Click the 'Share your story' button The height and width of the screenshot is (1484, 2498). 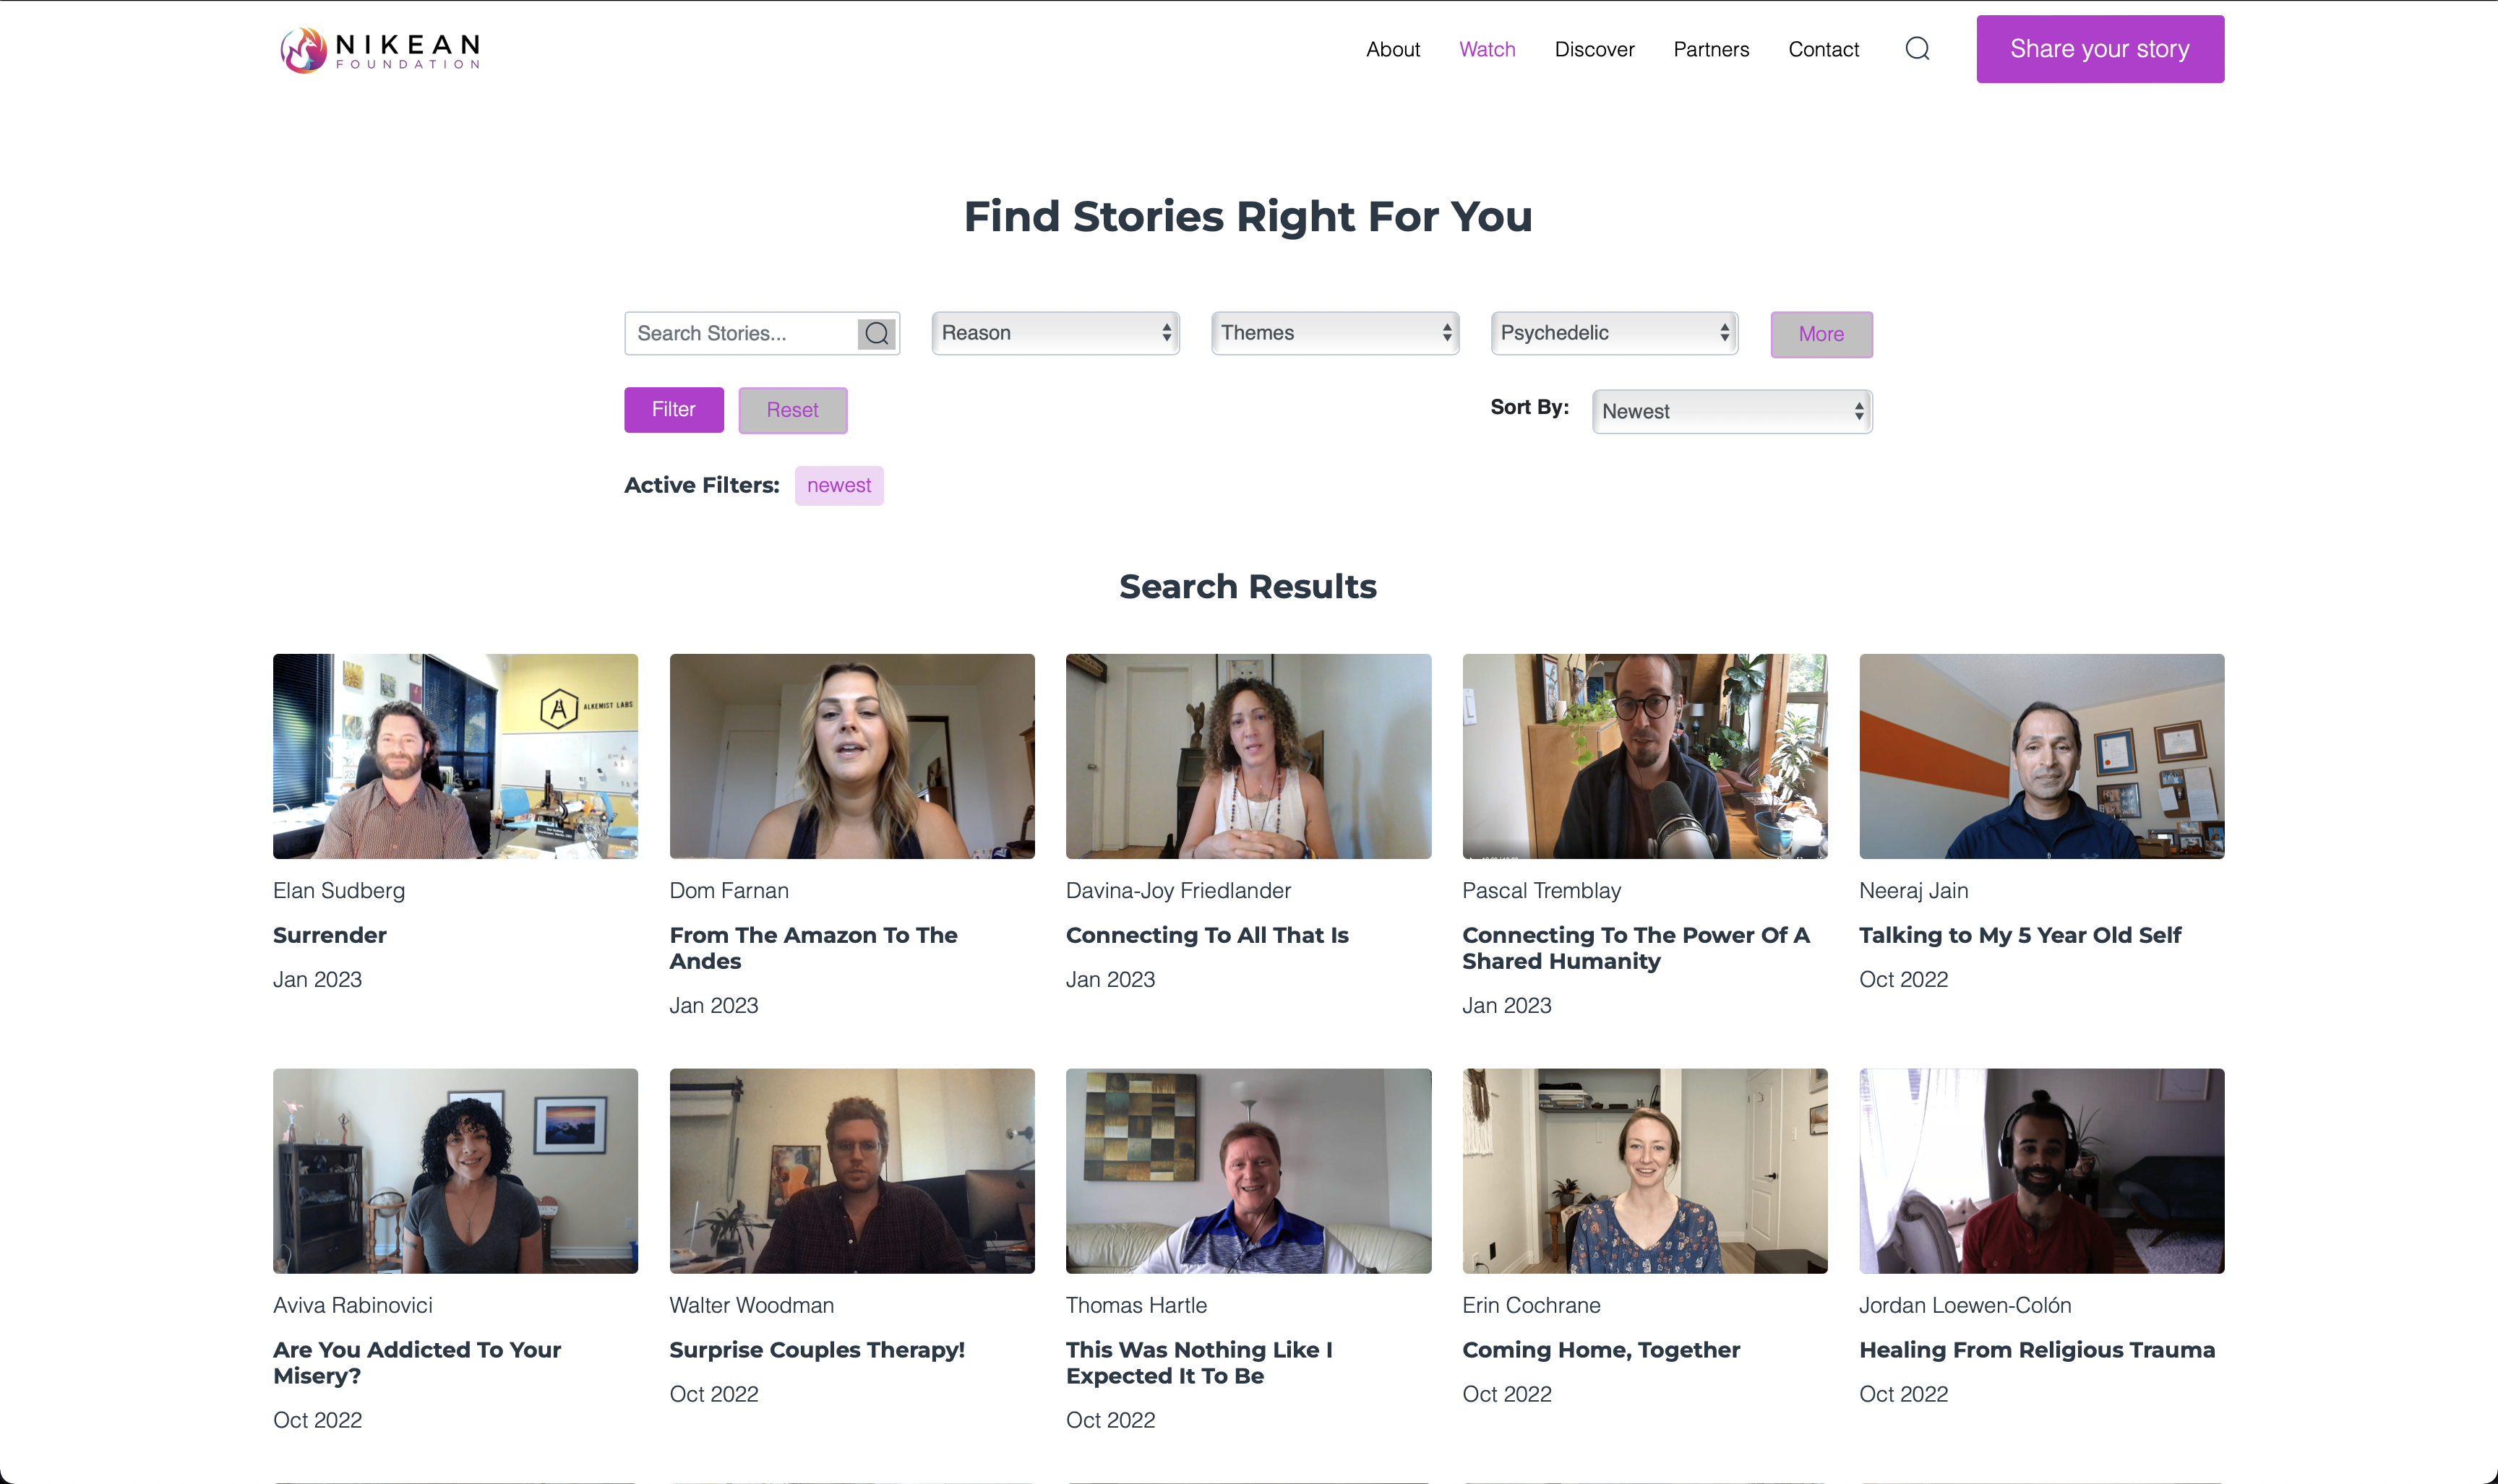[x=2100, y=48]
